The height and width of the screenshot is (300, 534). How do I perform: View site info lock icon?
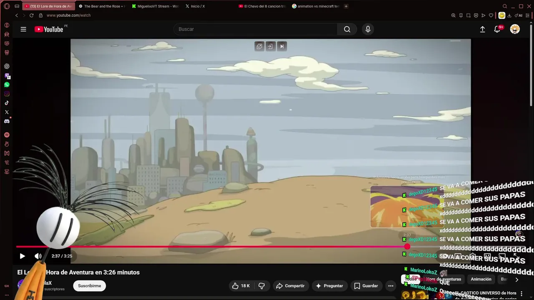(40, 15)
